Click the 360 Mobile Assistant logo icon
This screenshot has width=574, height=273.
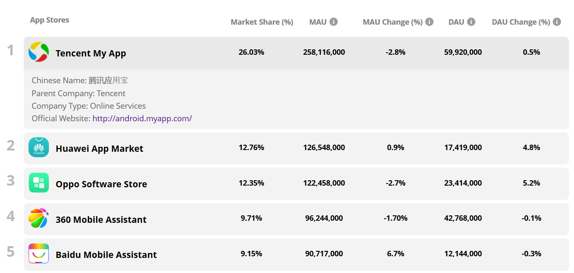click(x=38, y=218)
